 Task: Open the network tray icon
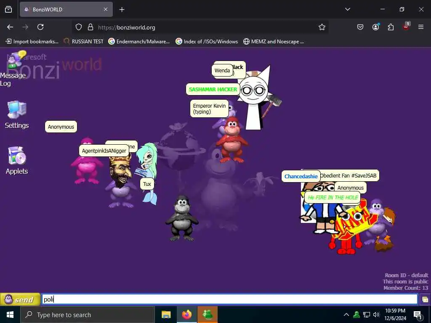366,315
